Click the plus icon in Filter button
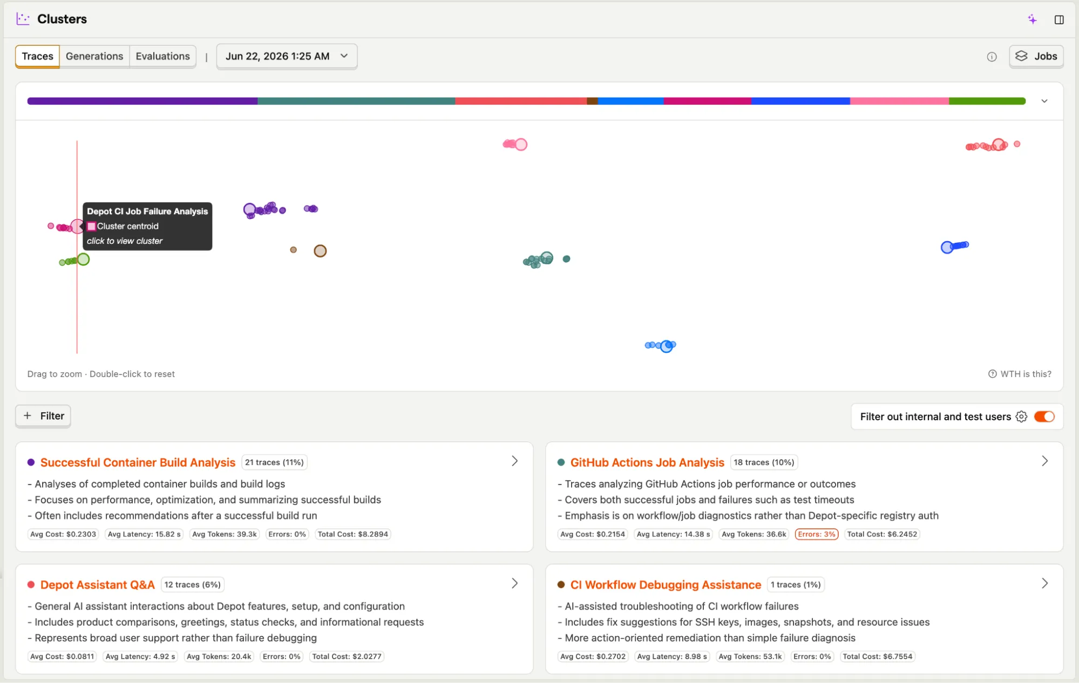1079x683 pixels. [x=28, y=415]
